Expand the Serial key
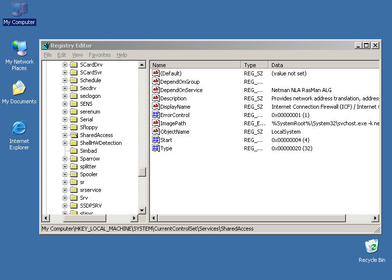Viewport: 392px width, 280px height. click(x=65, y=119)
